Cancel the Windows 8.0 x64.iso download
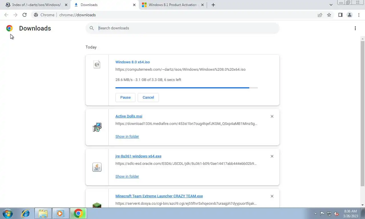 point(148,98)
